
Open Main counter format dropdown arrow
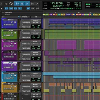pyautogui.click(x=64, y=3)
